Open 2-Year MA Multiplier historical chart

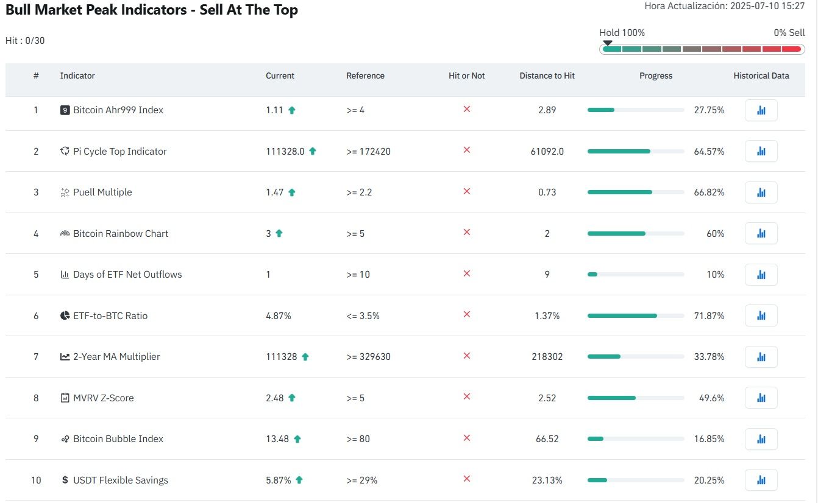761,357
